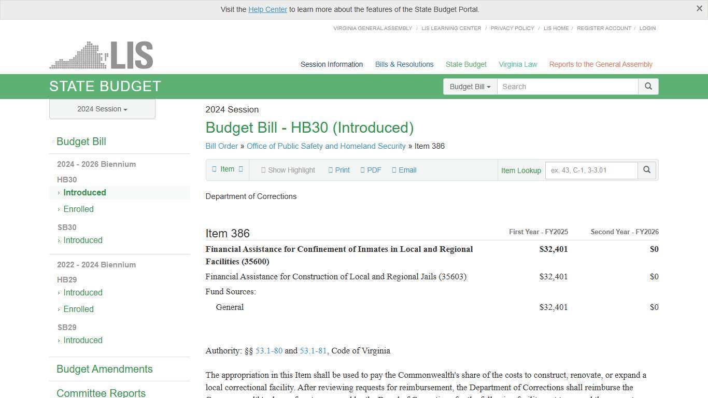
Task: Download the PDF version of the budget item
Action: [371, 170]
